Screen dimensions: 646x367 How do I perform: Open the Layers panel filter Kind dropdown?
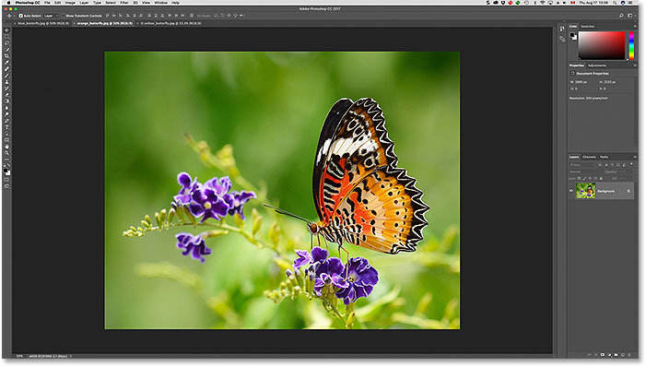point(582,165)
